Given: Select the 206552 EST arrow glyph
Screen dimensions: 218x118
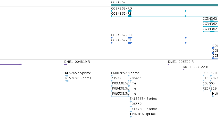Looking at the screenshot, I should click(131, 107).
